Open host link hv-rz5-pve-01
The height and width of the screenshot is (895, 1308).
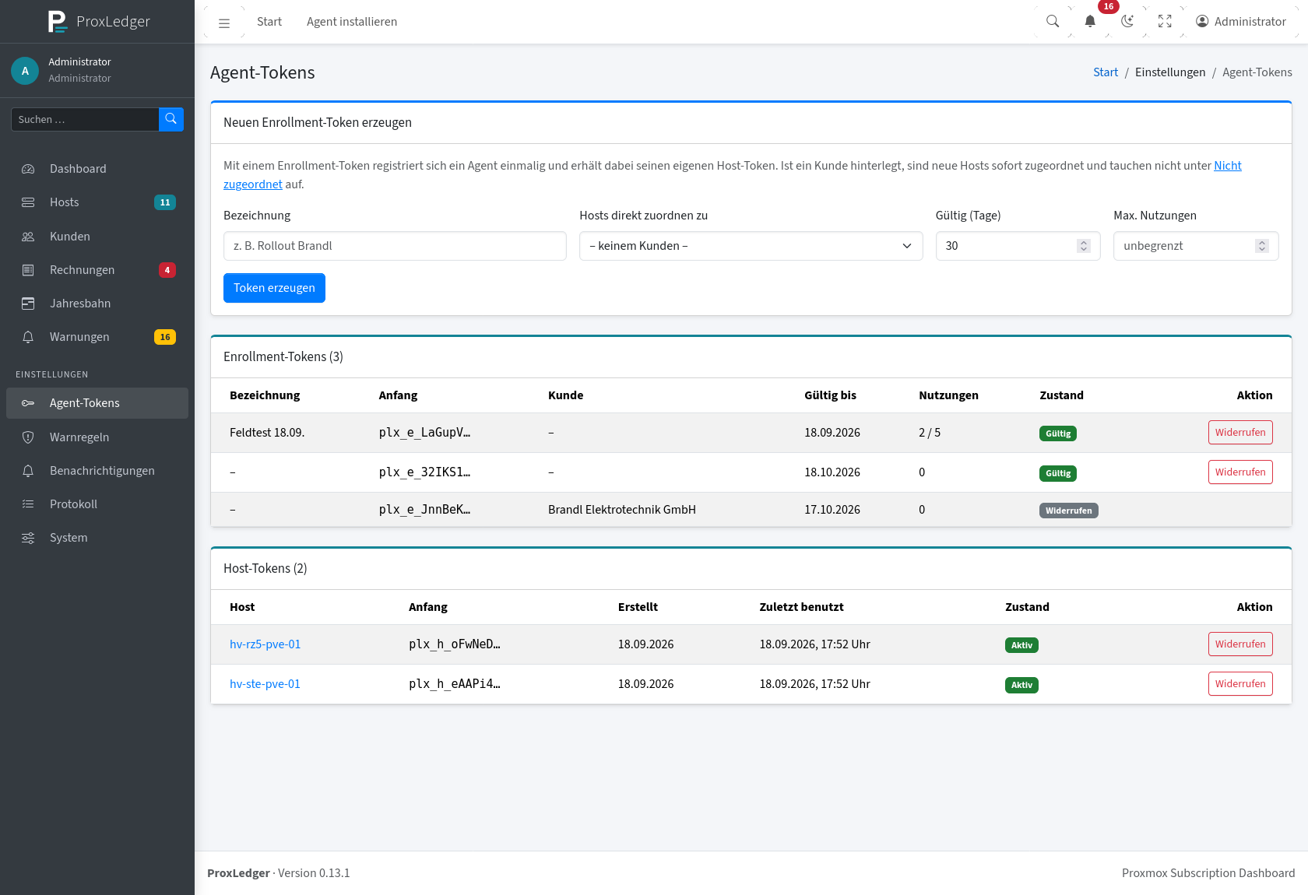(x=265, y=644)
